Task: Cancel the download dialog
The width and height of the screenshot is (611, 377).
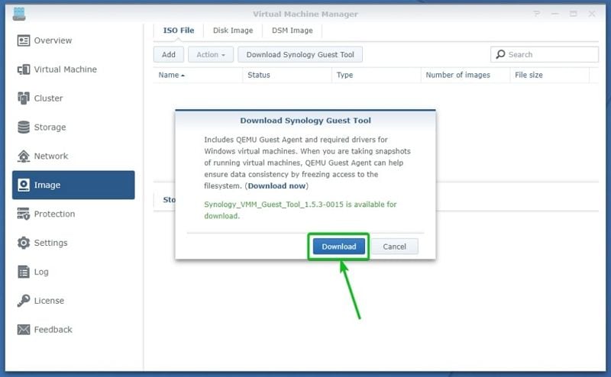Action: [394, 246]
